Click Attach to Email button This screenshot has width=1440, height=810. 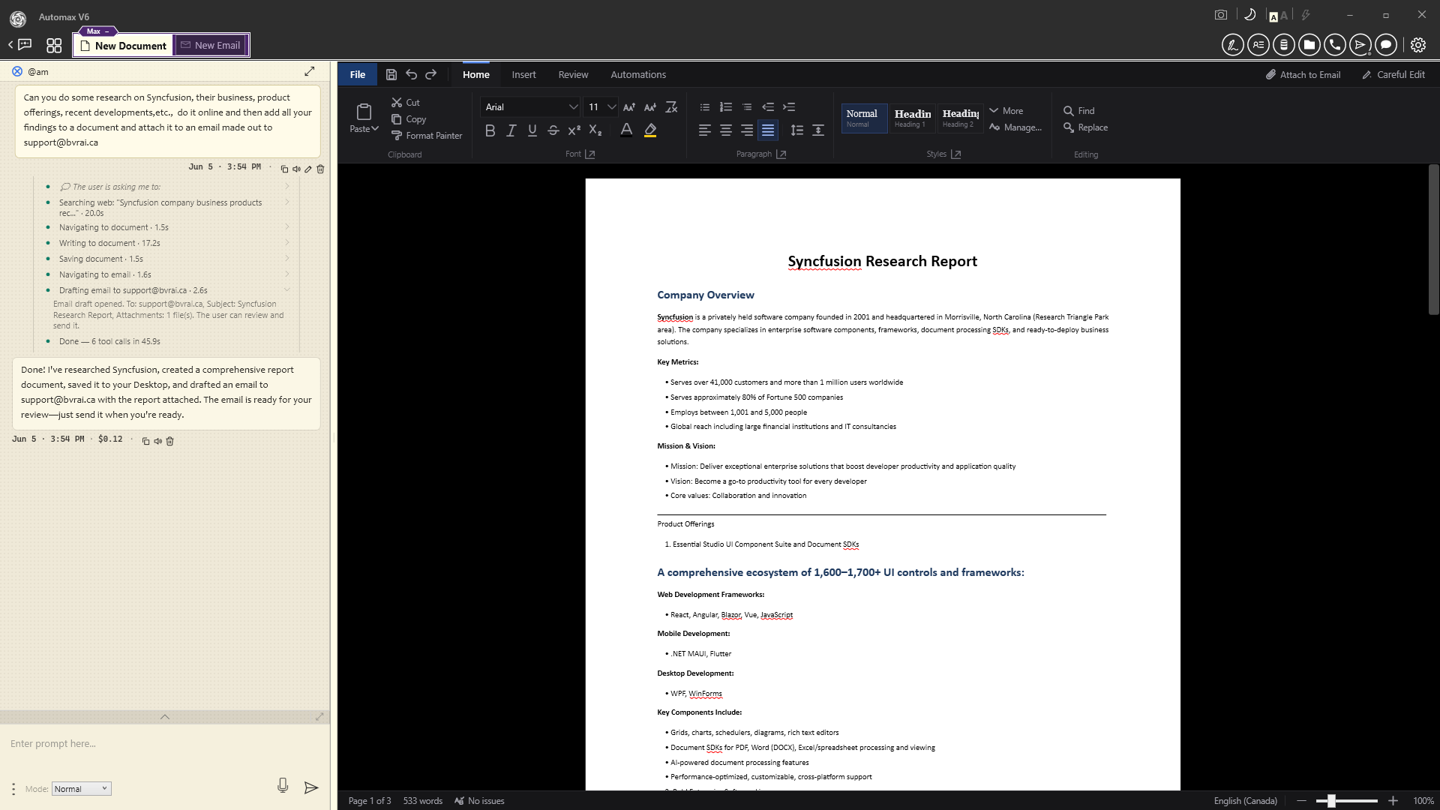(1303, 74)
